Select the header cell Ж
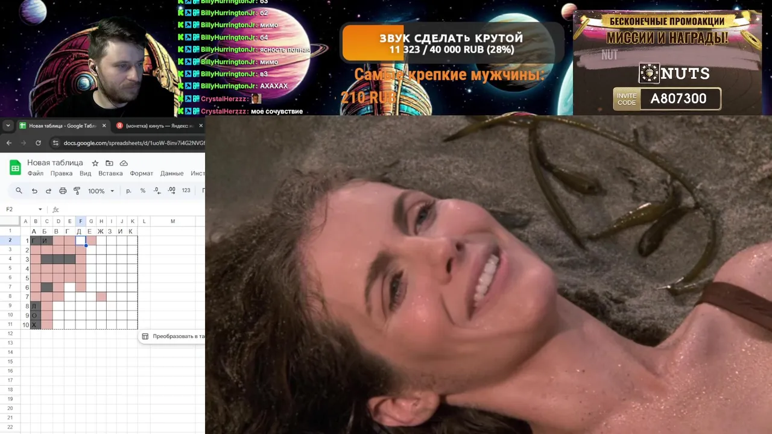This screenshot has width=772, height=434. point(101,231)
